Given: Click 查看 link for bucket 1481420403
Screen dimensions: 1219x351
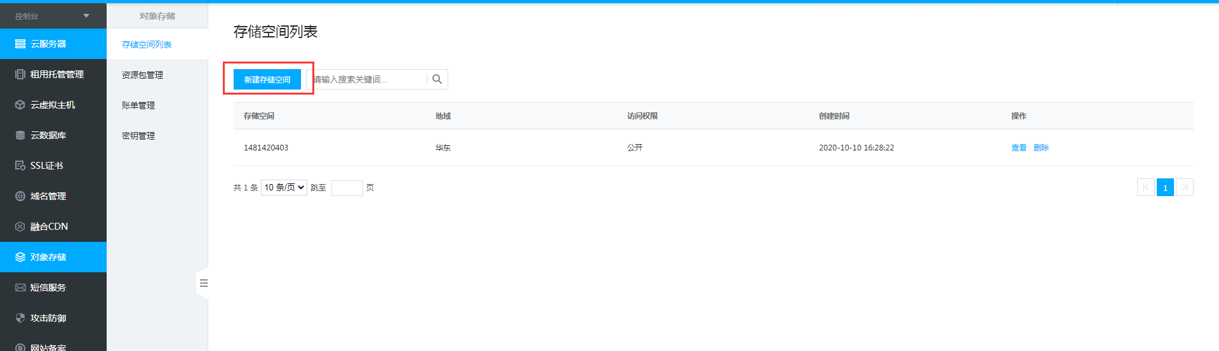Looking at the screenshot, I should [1018, 148].
